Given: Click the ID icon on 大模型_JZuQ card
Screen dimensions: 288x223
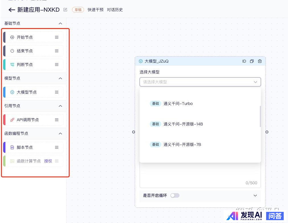Looking at the screenshot, I should pos(244,61).
